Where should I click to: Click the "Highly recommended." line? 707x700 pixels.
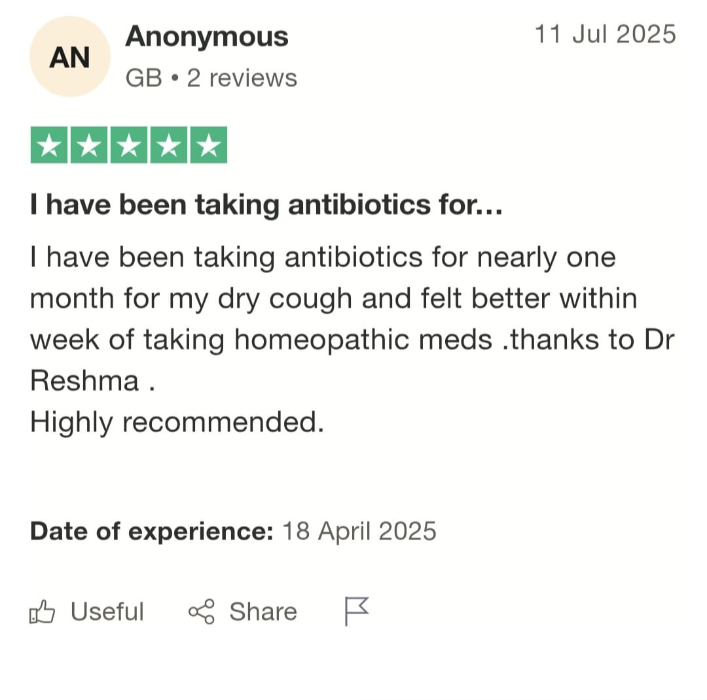coord(177,423)
